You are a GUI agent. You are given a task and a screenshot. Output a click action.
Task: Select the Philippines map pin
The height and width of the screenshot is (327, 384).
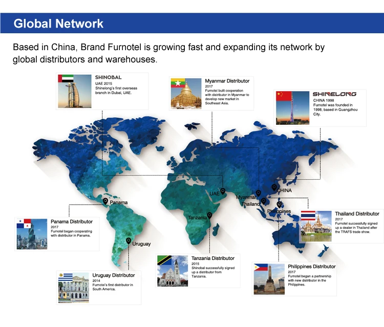pyautogui.click(x=279, y=205)
